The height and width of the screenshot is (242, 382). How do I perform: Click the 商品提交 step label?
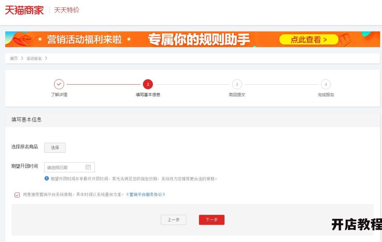pyautogui.click(x=237, y=95)
